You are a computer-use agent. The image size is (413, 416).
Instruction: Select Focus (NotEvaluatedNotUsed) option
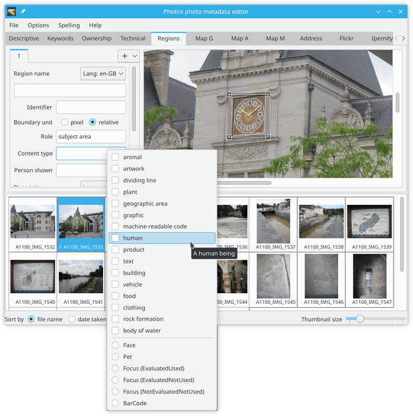pyautogui.click(x=115, y=391)
